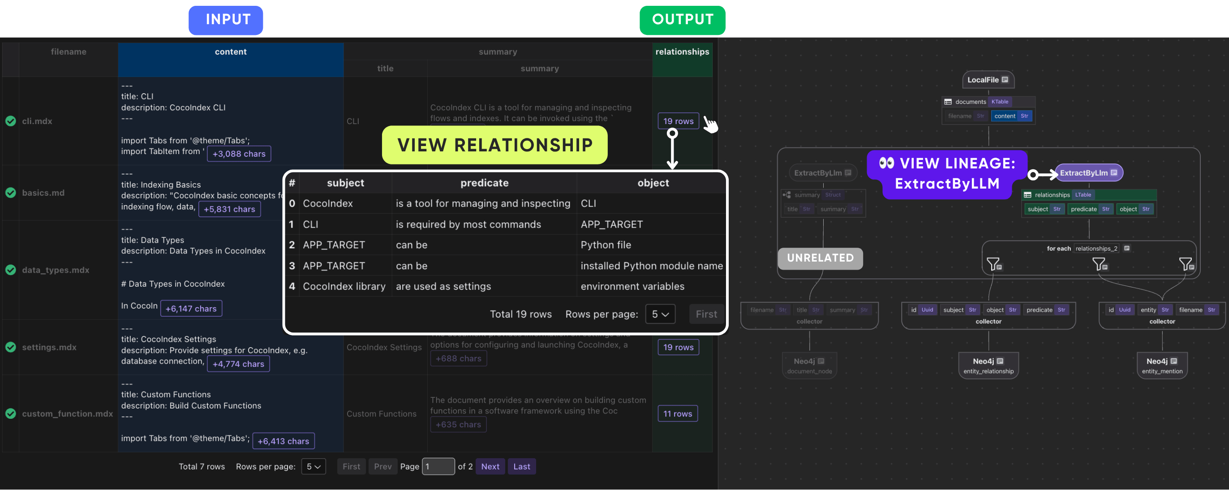Screen dimensions: 1229x490
Task: Expand the +6,413 chars content of custom_function.mdx
Action: 284,441
